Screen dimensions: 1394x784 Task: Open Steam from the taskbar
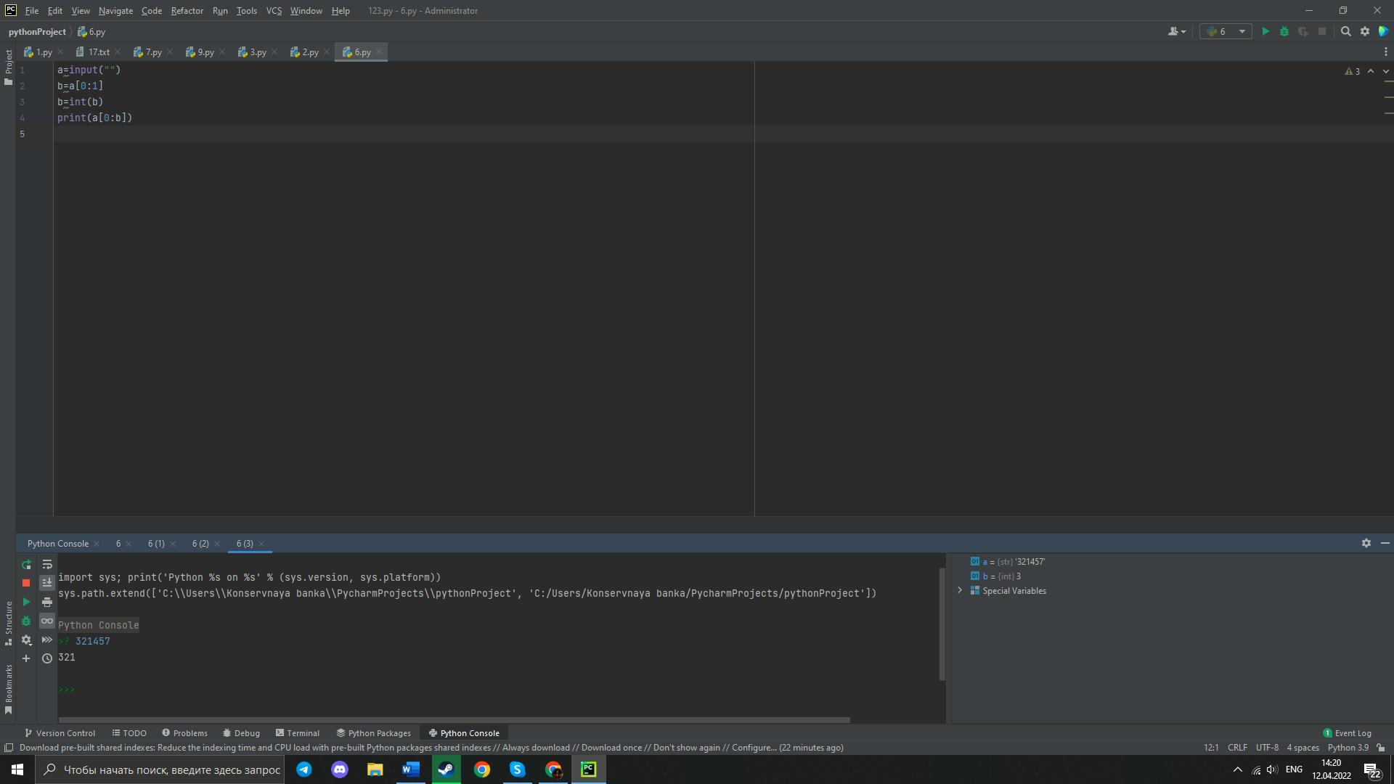[x=447, y=769]
